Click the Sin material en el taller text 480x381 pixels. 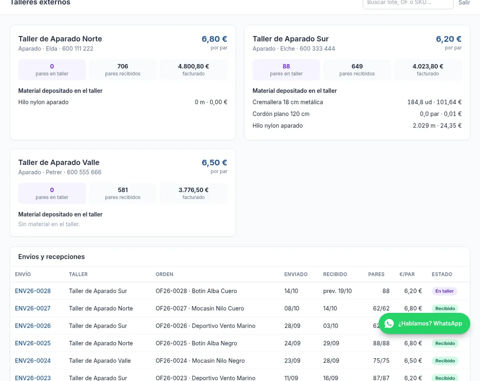point(49,224)
